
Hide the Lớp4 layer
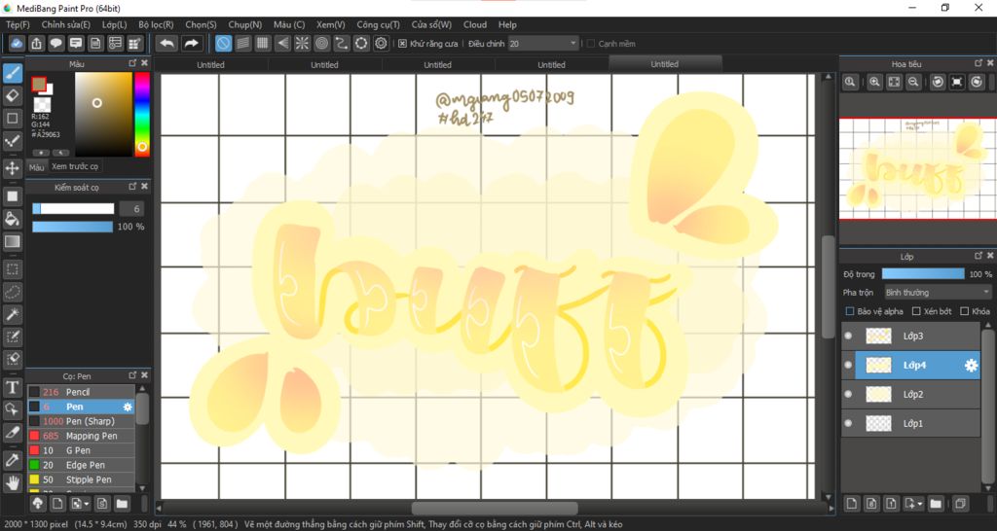coord(848,366)
